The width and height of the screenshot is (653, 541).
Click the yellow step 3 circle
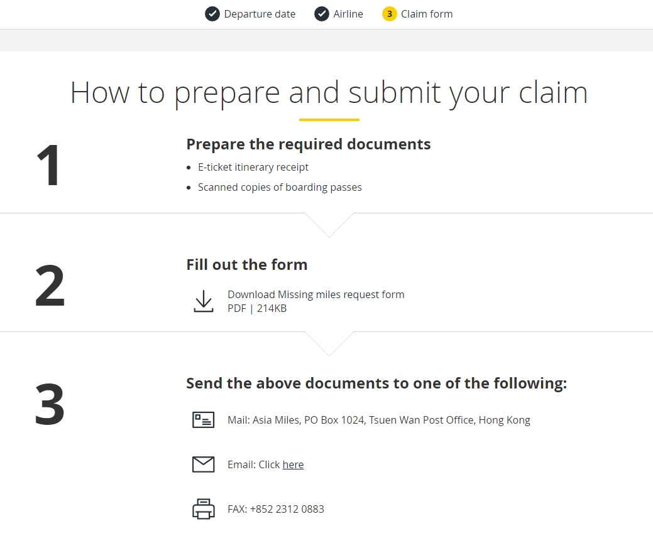390,14
